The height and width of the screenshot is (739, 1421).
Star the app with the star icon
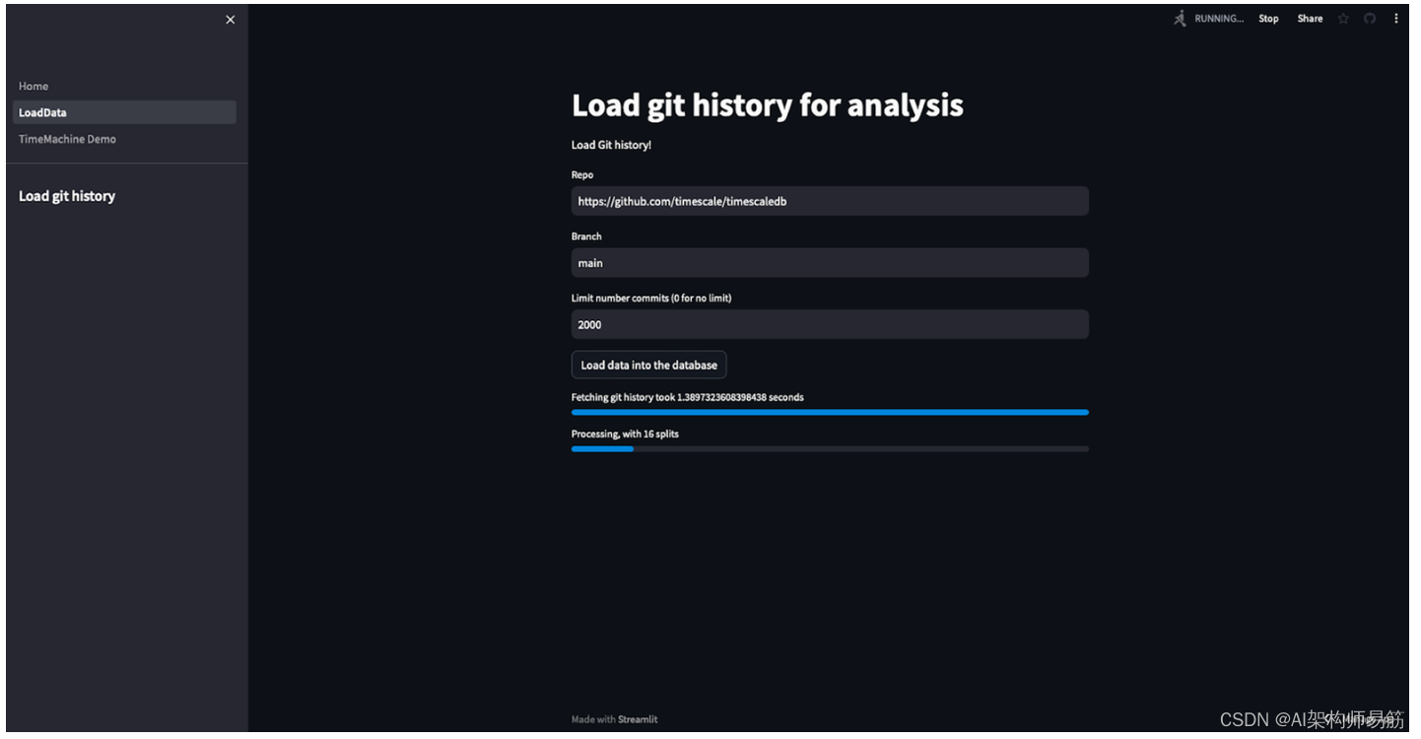pos(1343,19)
